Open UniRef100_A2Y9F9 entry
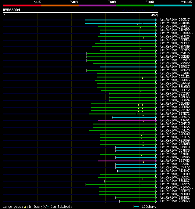The width and height of the screenshot is (195, 209). [175, 60]
